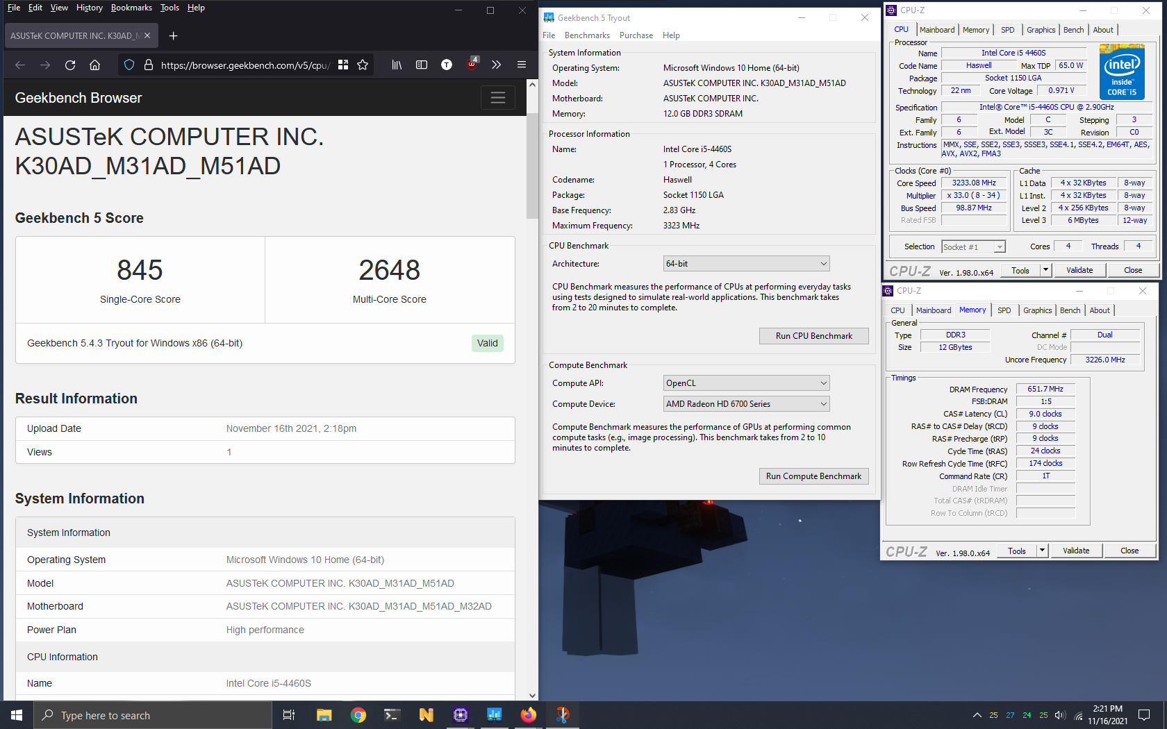Viewport: 1167px width, 729px height.
Task: Open Tools dropdown arrow in upper CPU-Z
Action: 1046,270
